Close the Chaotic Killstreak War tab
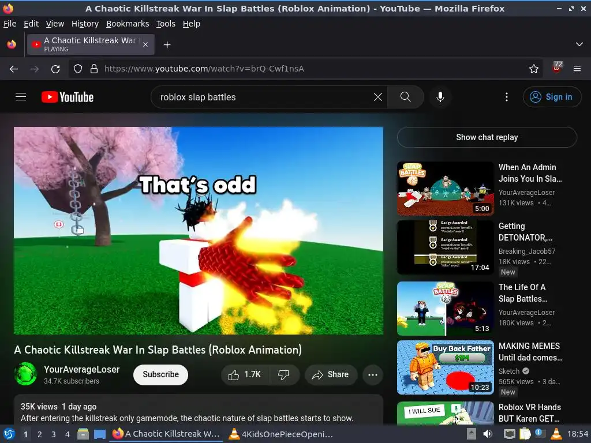 [x=145, y=44]
